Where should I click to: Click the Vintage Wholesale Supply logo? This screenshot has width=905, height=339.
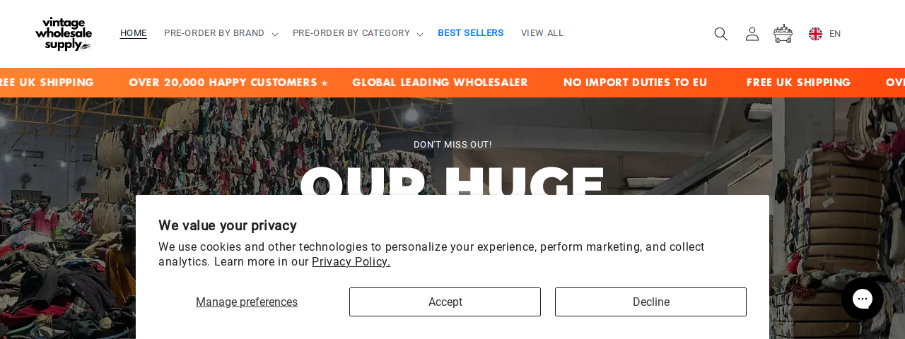(64, 34)
